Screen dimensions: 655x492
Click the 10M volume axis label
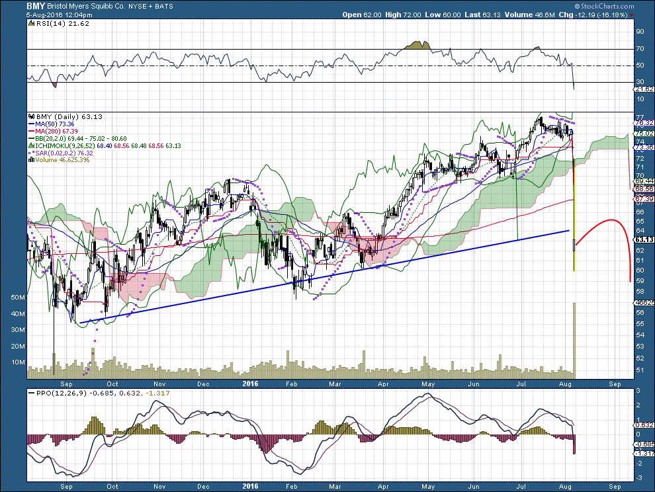tap(18, 362)
